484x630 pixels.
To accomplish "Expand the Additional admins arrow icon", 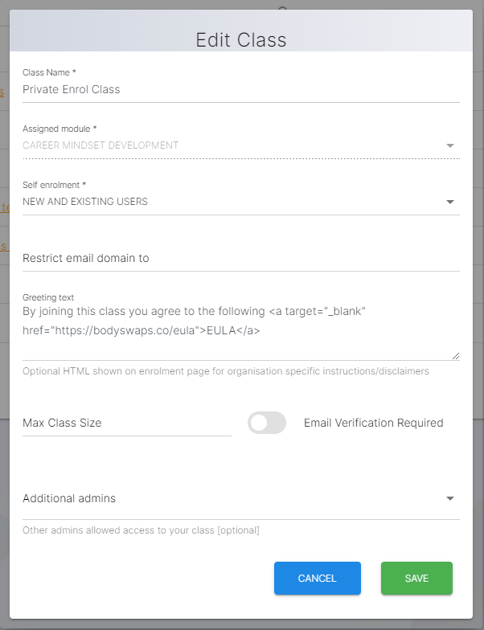I will point(450,498).
